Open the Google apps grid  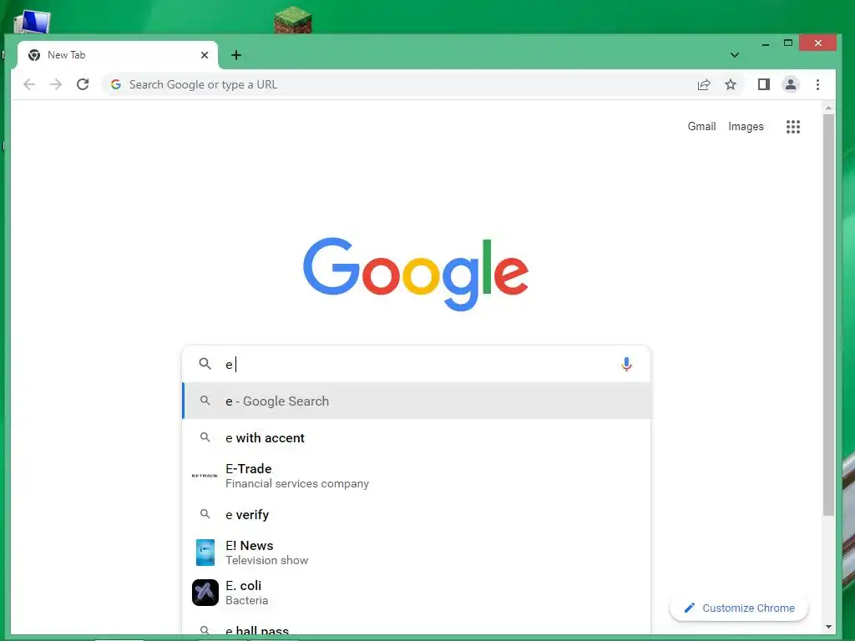[793, 127]
